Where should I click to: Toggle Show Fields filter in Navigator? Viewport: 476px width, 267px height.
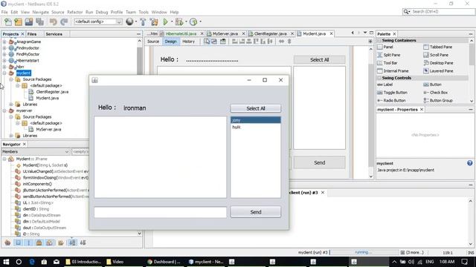tap(18, 243)
